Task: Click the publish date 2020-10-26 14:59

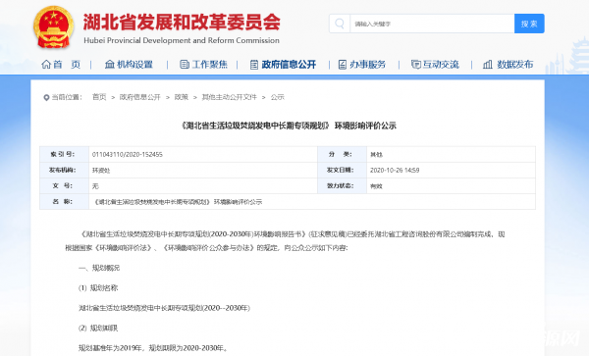Action: click(395, 170)
